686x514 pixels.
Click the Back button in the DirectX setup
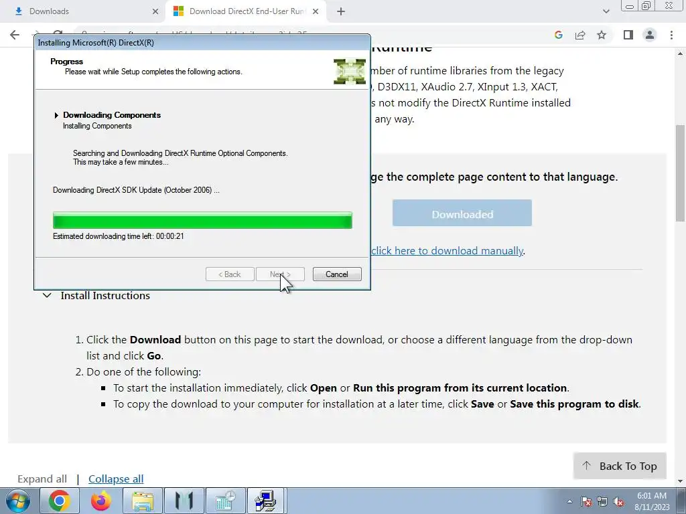pos(230,274)
